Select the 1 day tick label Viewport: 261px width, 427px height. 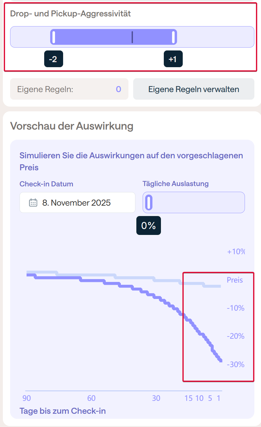(x=218, y=398)
